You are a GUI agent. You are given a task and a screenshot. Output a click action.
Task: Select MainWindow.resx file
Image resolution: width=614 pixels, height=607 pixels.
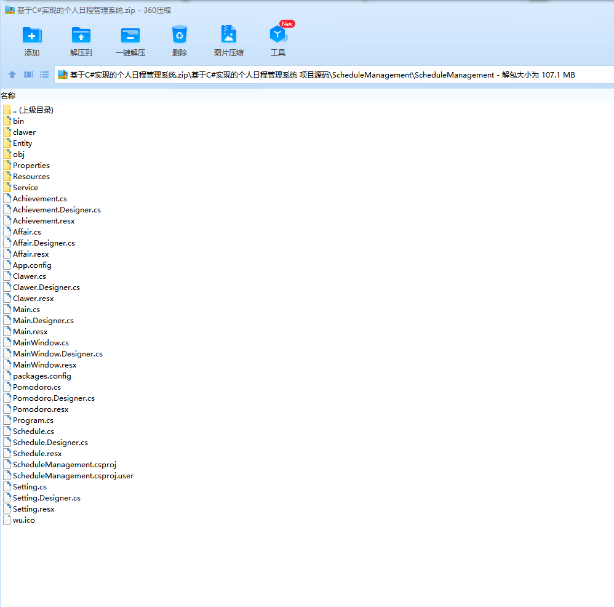pyautogui.click(x=40, y=365)
